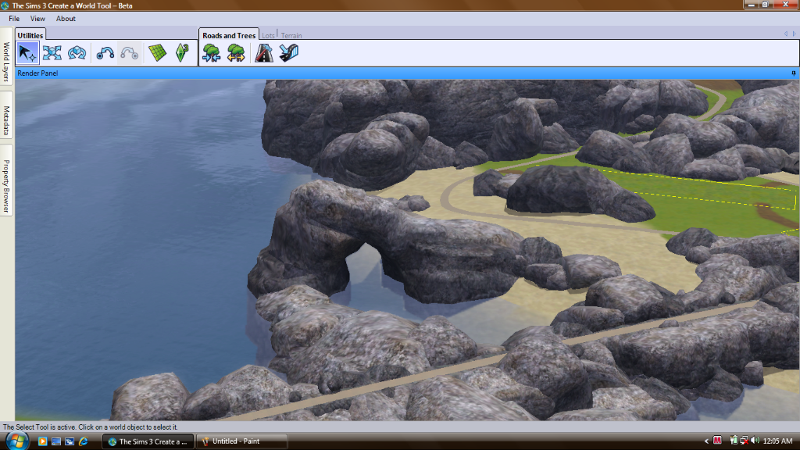The image size is (800, 450).
Task: Choose the Move object tool
Action: coord(52,53)
